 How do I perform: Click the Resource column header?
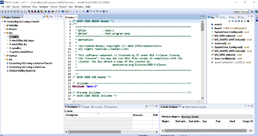click(x=142, y=115)
